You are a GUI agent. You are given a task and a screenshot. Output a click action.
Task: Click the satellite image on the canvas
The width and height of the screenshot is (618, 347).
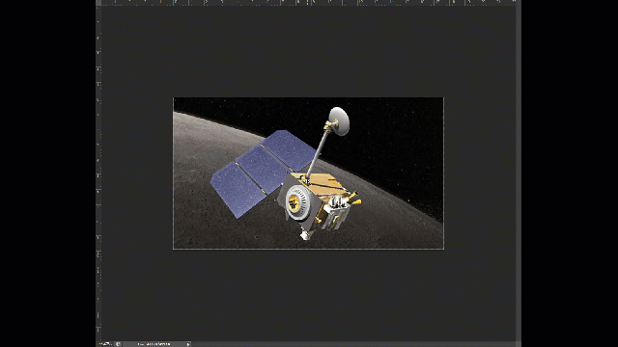tap(308, 173)
